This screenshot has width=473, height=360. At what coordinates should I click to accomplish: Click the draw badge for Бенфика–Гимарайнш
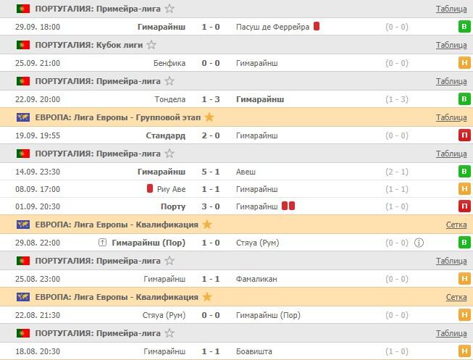pyautogui.click(x=464, y=63)
